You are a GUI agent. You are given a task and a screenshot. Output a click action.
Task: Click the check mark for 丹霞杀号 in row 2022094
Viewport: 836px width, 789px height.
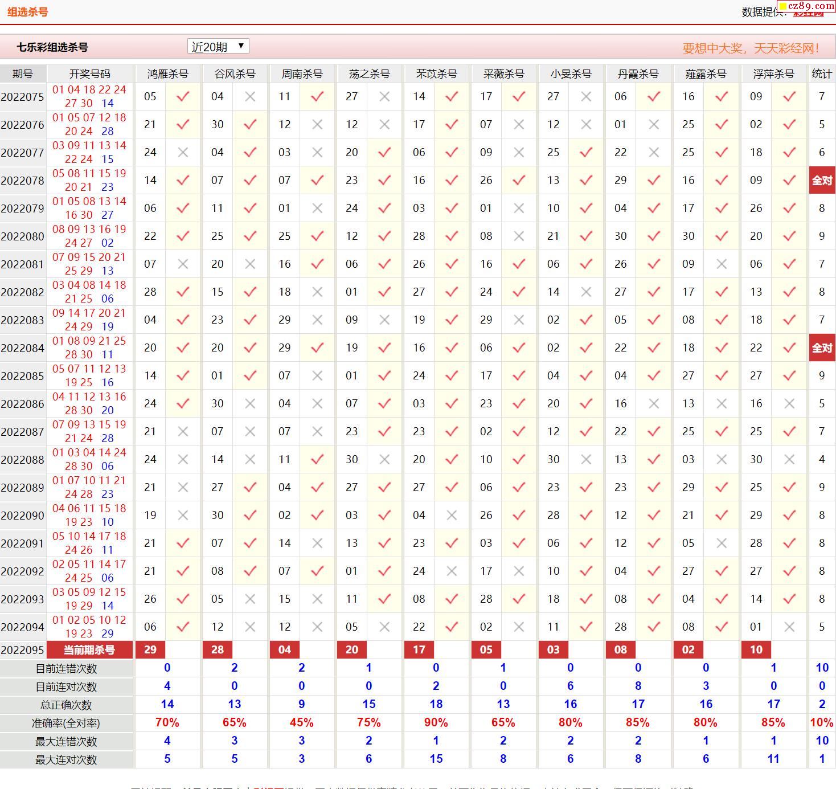pos(654,627)
